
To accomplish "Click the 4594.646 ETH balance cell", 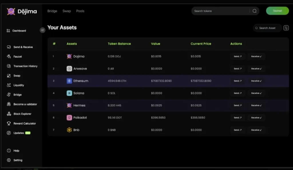I will 117,81.
